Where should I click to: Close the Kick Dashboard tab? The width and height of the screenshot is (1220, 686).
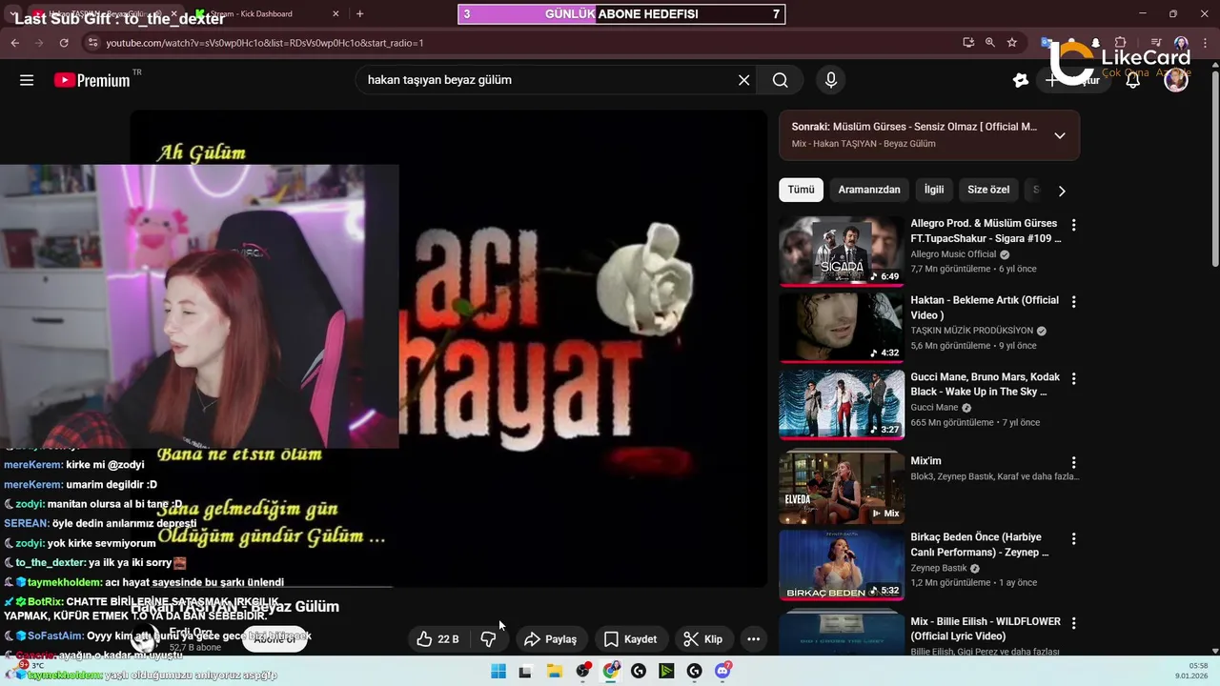(335, 14)
